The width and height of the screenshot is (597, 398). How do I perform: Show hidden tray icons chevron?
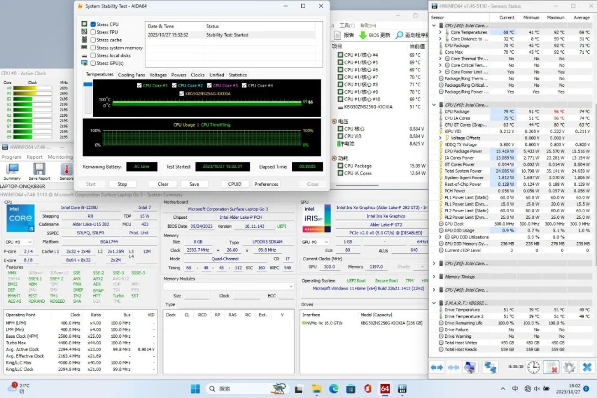pos(503,389)
